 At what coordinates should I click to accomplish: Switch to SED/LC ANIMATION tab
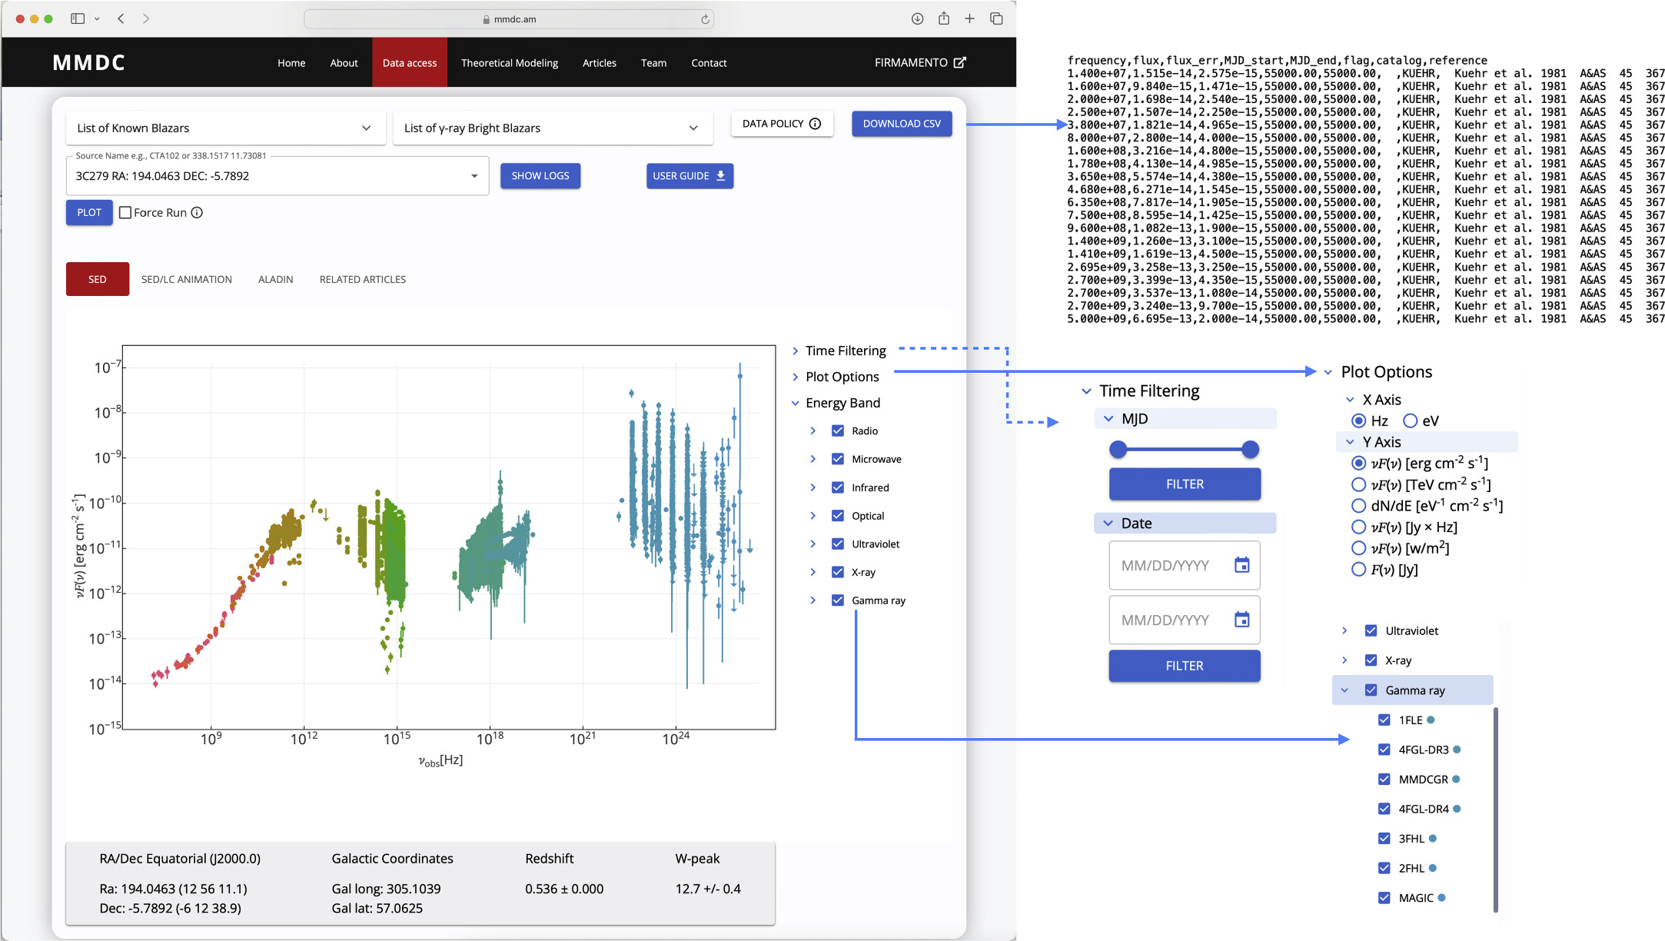(186, 279)
